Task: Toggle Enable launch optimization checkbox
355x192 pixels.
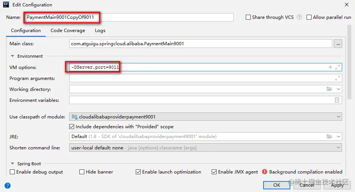Action: (x=138, y=172)
